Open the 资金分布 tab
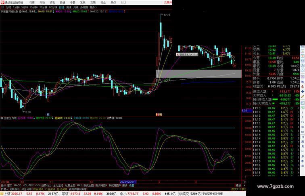This screenshot has width=305, height=196. coord(27,189)
